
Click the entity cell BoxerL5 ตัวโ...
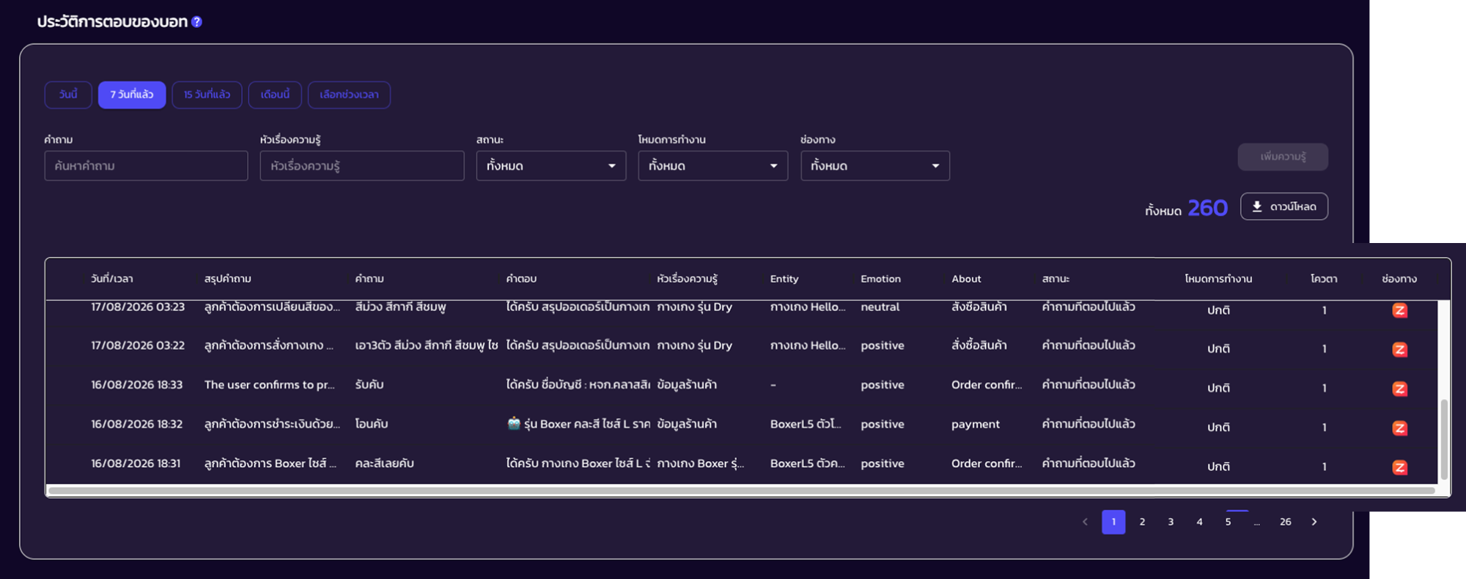806,424
